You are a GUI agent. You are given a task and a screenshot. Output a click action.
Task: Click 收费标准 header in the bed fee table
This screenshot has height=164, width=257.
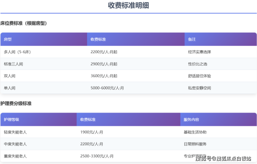pos(98,39)
